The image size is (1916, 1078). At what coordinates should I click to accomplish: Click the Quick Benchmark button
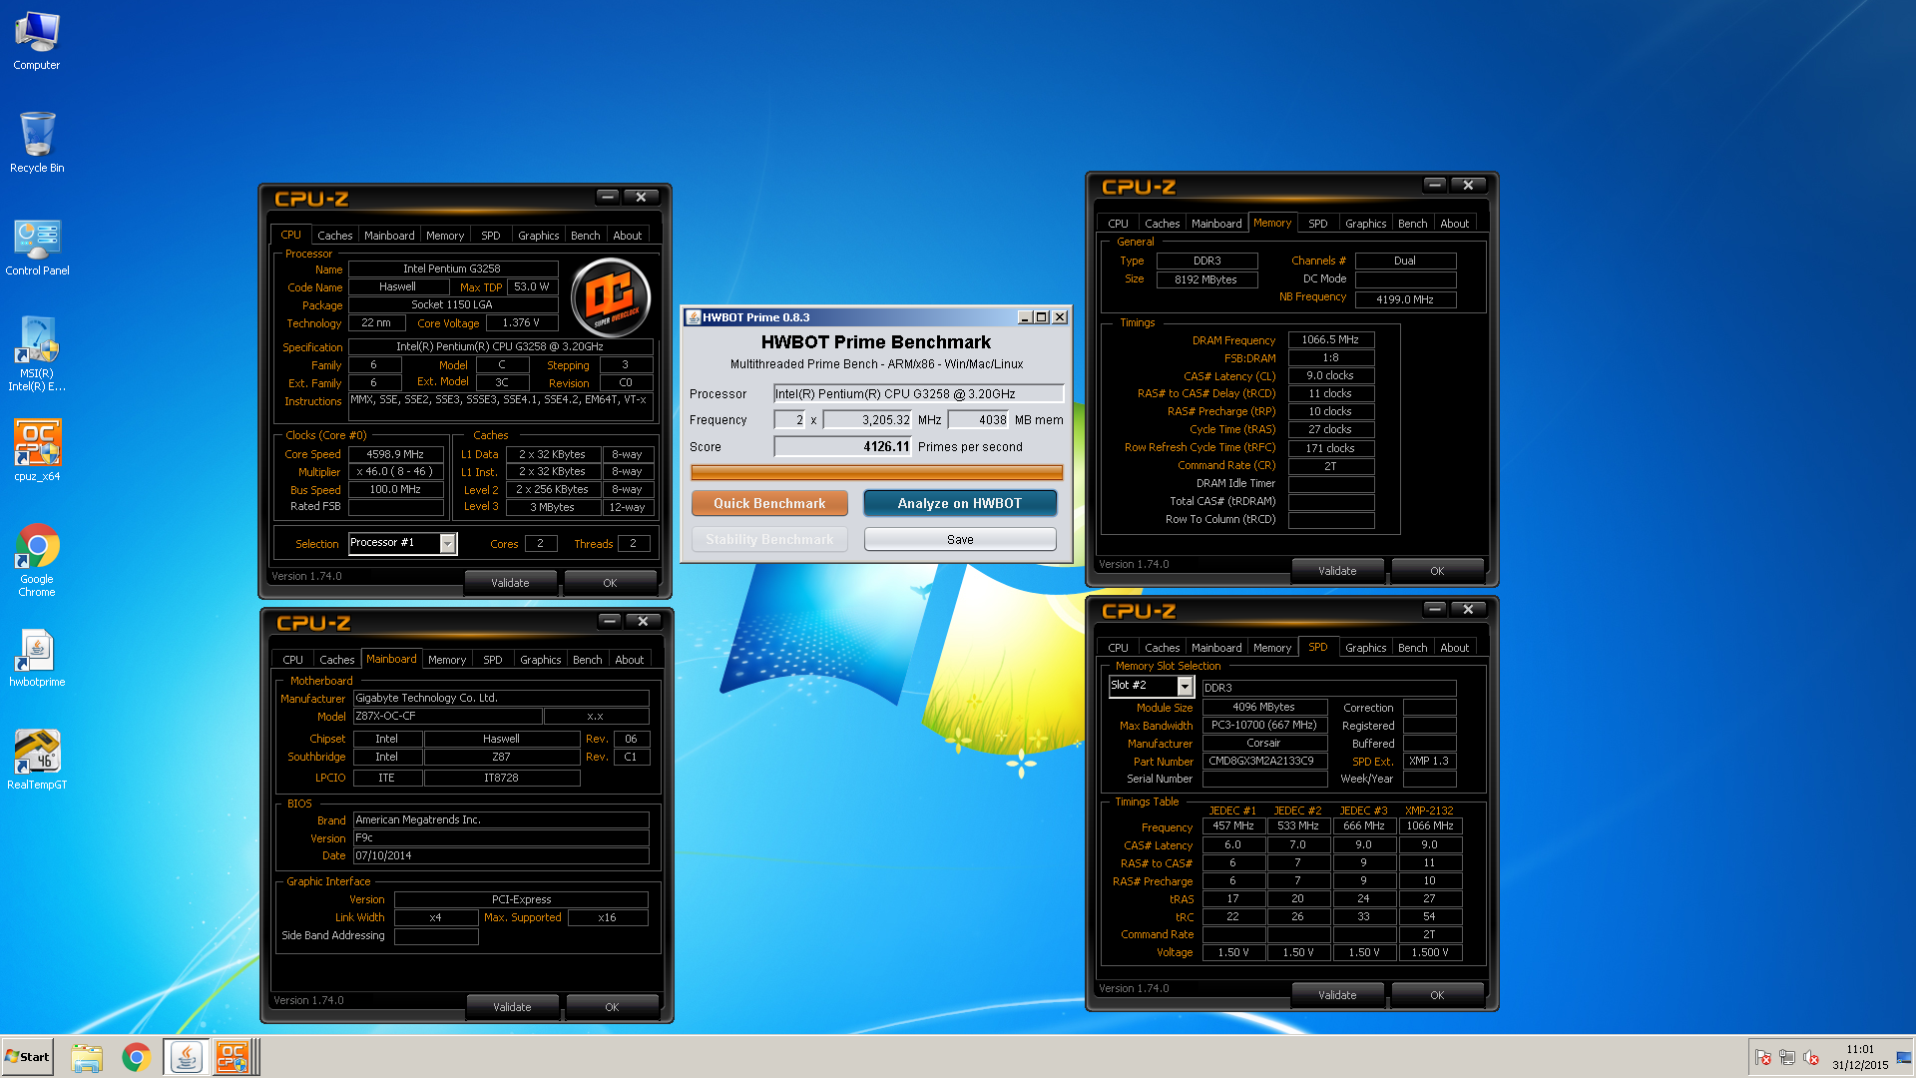pyautogui.click(x=769, y=503)
